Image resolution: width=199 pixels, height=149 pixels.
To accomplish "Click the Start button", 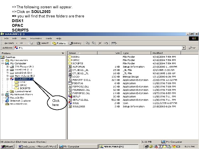I will tap(7, 147).
